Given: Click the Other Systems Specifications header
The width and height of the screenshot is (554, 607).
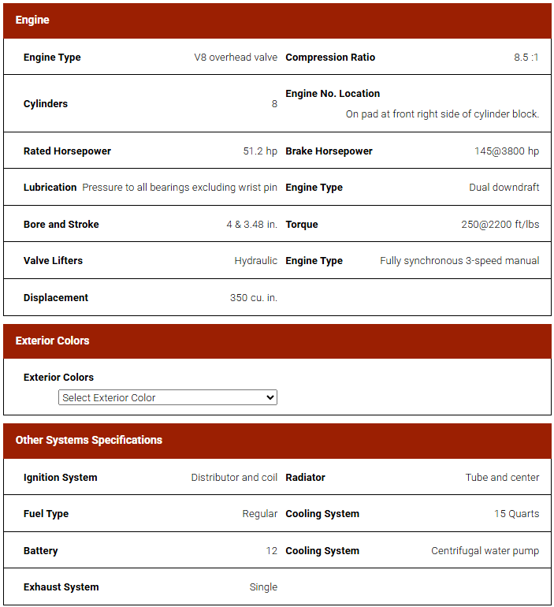Looking at the screenshot, I should tap(277, 441).
